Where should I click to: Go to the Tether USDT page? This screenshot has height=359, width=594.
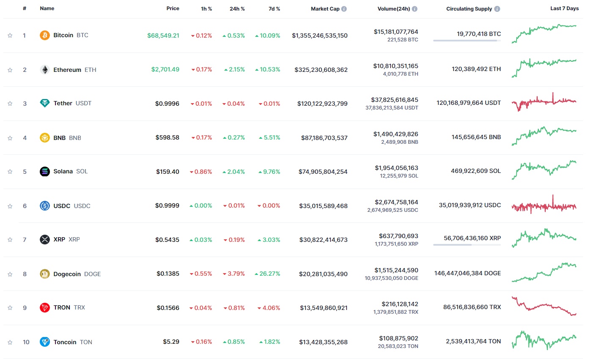click(x=72, y=103)
